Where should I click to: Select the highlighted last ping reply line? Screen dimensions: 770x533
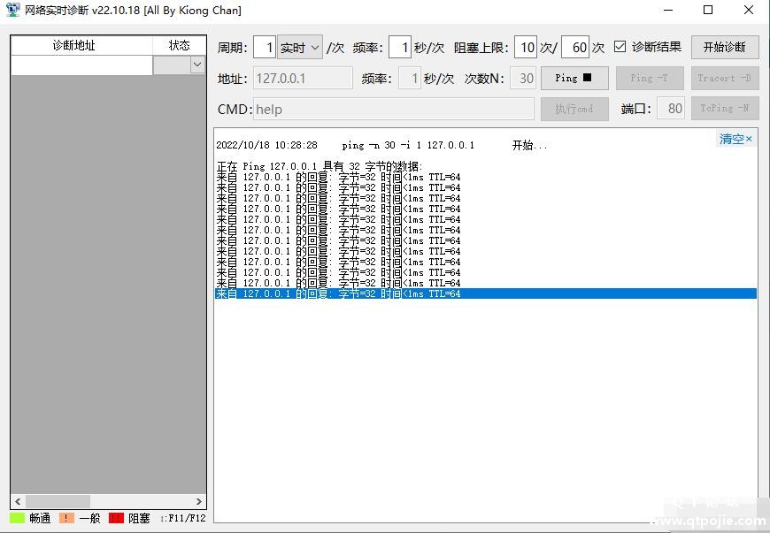pyautogui.click(x=485, y=293)
